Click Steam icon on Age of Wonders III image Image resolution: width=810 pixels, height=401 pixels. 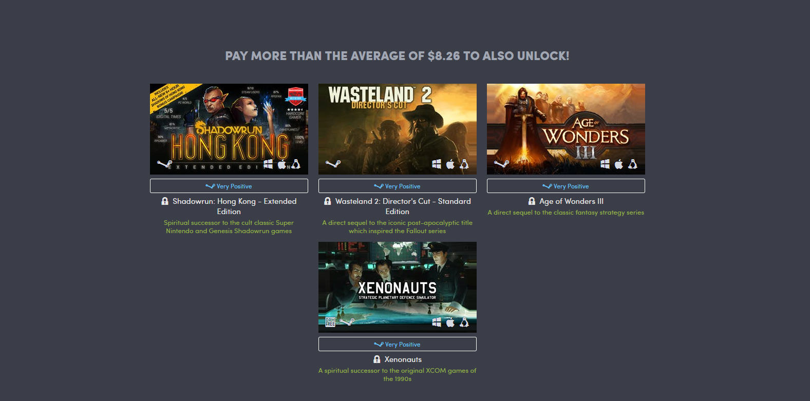501,164
